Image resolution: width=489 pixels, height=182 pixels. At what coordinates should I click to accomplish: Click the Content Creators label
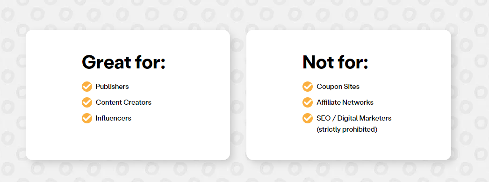point(123,102)
